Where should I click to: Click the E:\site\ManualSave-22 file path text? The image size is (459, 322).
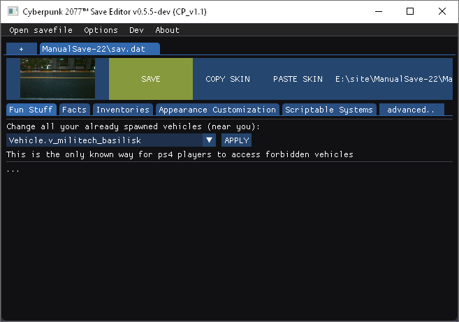tap(394, 79)
